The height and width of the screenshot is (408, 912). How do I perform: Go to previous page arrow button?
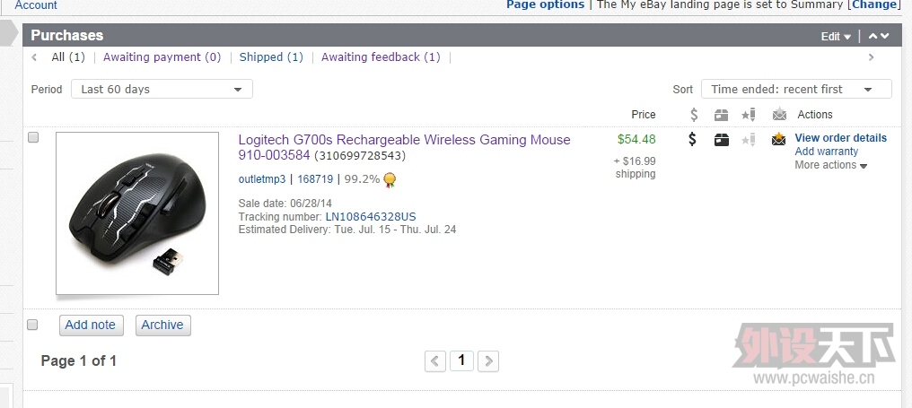click(435, 360)
